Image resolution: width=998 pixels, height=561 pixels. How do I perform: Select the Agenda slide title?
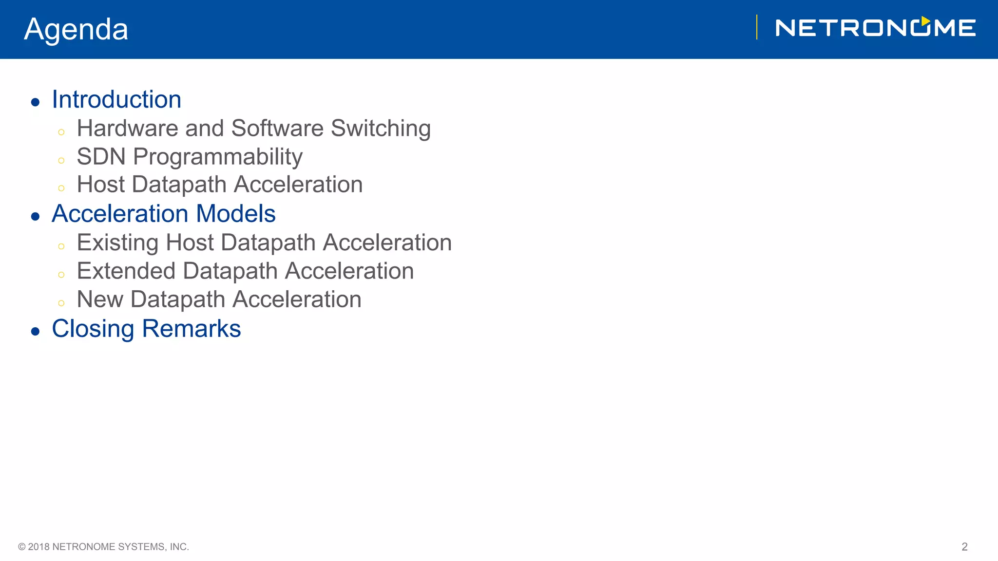pos(76,29)
